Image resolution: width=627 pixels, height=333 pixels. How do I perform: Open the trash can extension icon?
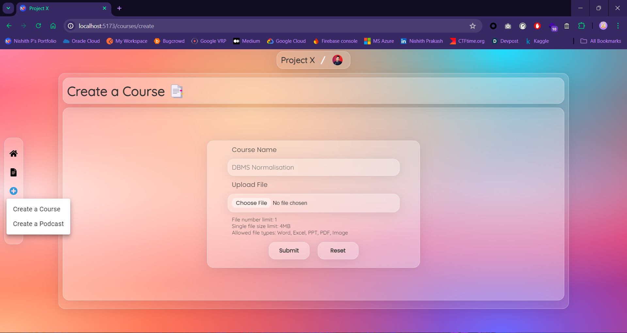[567, 26]
